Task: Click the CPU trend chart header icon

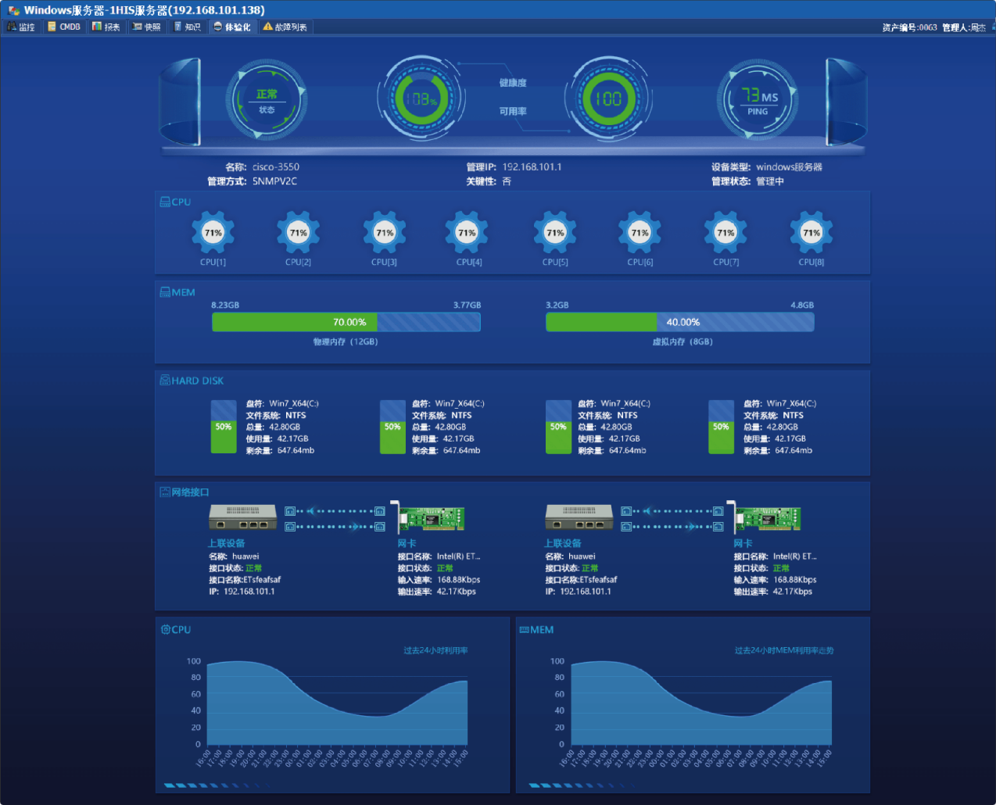Action: click(x=166, y=629)
